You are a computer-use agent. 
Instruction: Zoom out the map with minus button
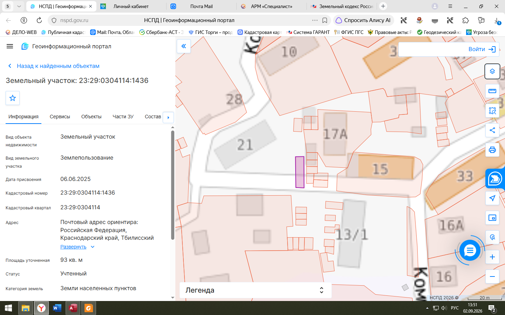tap(492, 276)
